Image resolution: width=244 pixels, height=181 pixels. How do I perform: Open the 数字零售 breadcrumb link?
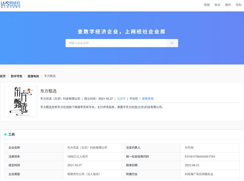click(x=16, y=76)
